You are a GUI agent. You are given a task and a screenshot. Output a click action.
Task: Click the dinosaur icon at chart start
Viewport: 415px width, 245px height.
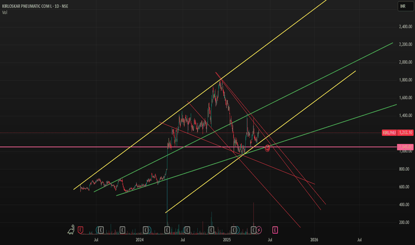click(x=71, y=230)
